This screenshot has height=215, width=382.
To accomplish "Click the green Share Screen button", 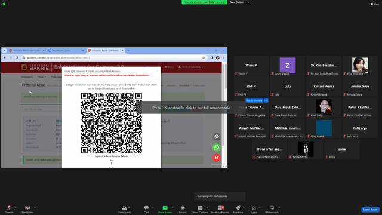I will [x=165, y=209].
